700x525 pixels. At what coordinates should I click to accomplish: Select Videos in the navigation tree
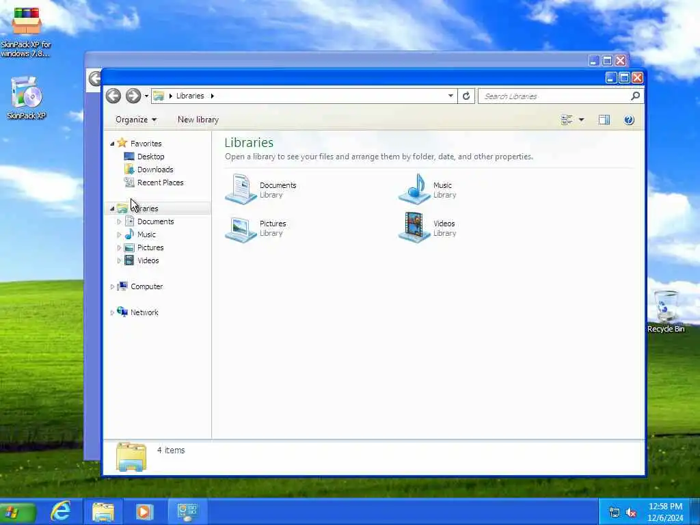[148, 260]
